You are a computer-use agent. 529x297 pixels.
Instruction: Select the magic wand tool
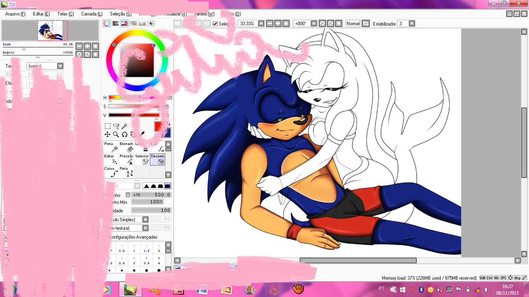[x=124, y=126]
